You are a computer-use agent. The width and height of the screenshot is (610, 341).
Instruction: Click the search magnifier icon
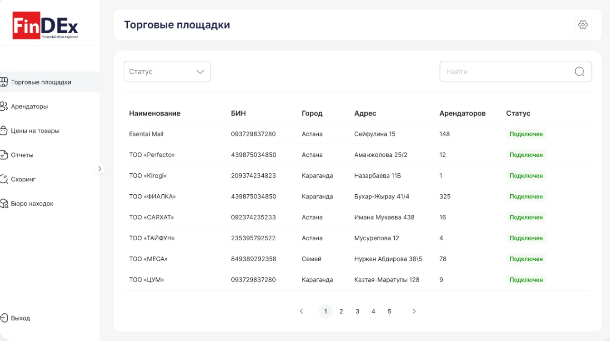(580, 72)
